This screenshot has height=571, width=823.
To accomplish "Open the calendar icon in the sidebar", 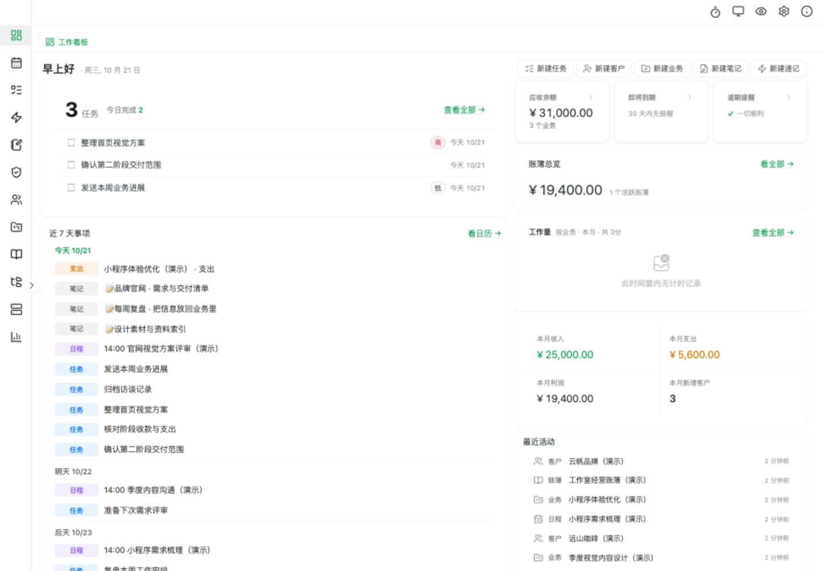I will [16, 63].
